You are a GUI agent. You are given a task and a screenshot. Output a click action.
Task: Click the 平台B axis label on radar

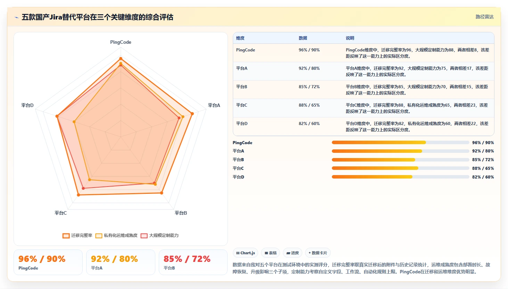pos(181,213)
